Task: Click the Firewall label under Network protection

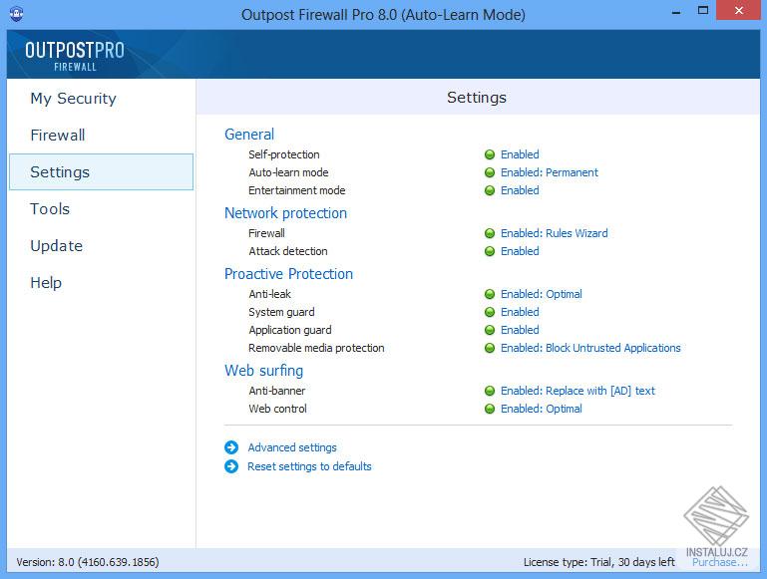Action: [266, 233]
